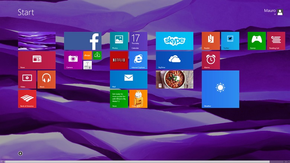Open the Food & Drink chili photo tile
The image size is (290, 163).
click(175, 79)
